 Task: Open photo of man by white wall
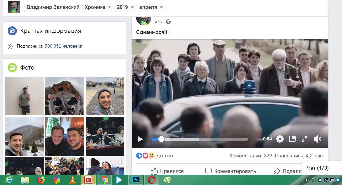(24, 96)
